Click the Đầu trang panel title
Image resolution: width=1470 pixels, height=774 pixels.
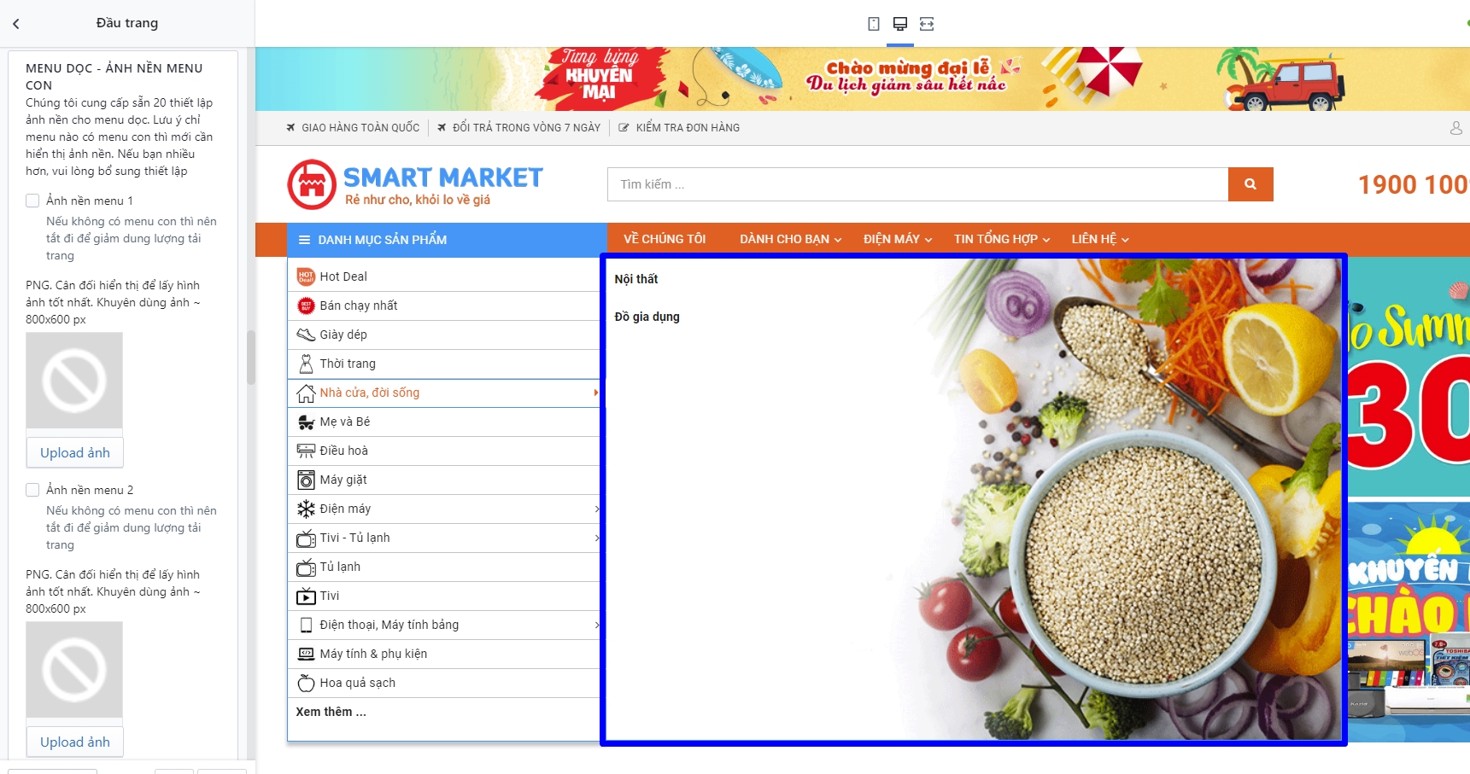(x=127, y=23)
